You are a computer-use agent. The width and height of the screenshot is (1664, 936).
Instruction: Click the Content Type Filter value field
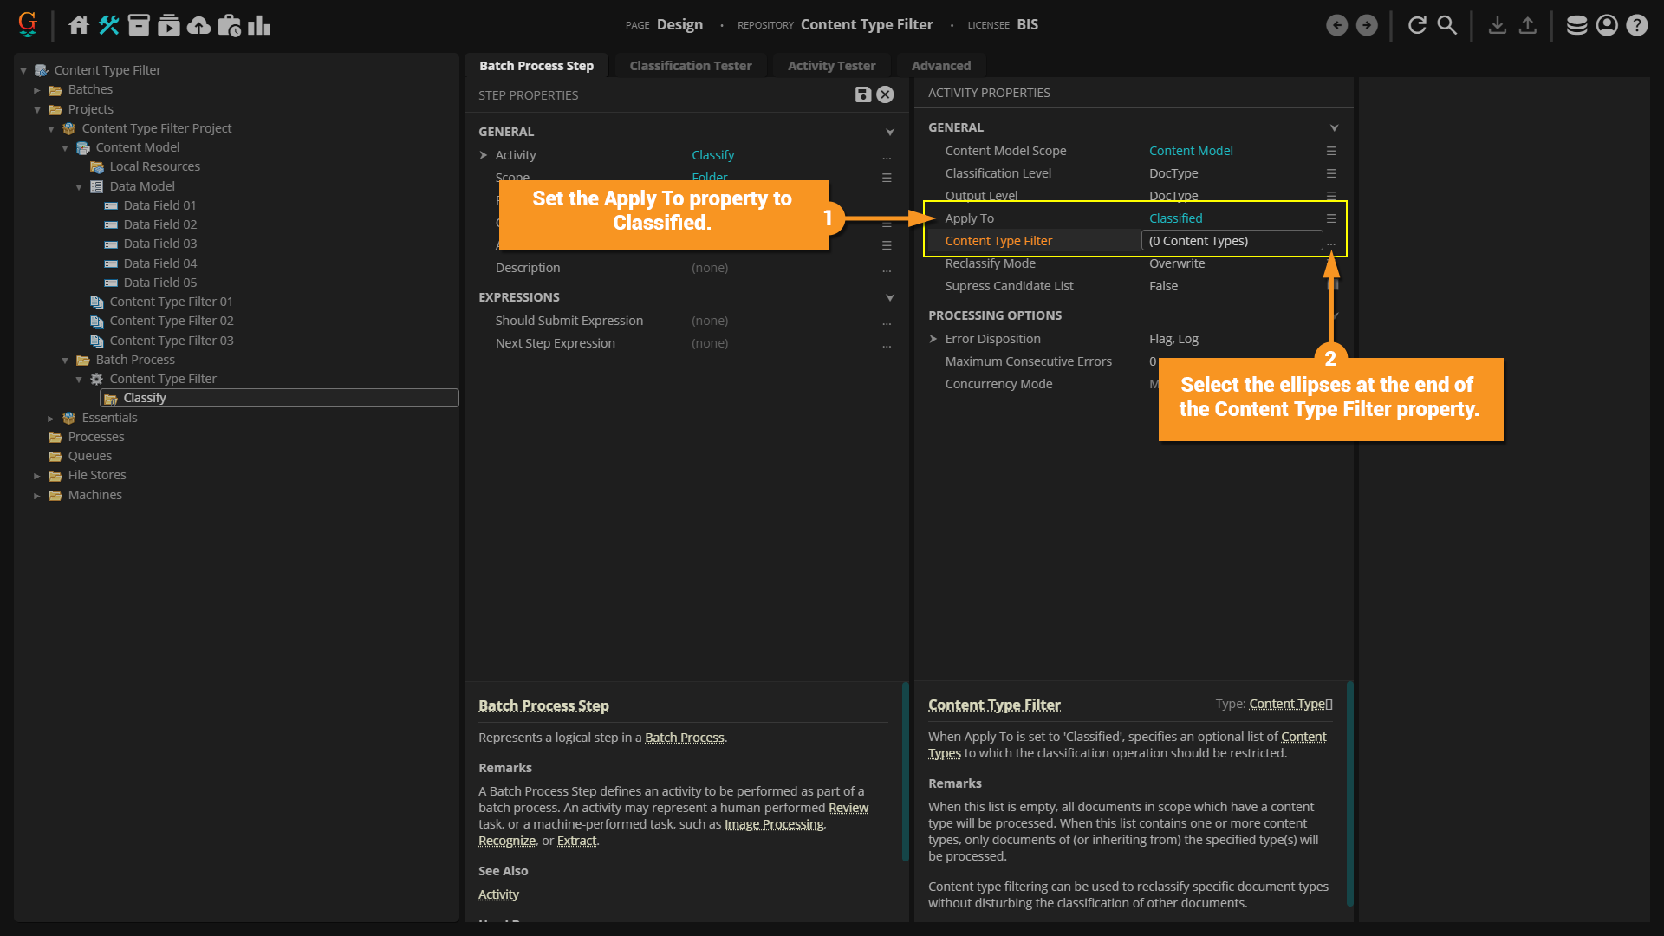(x=1232, y=241)
